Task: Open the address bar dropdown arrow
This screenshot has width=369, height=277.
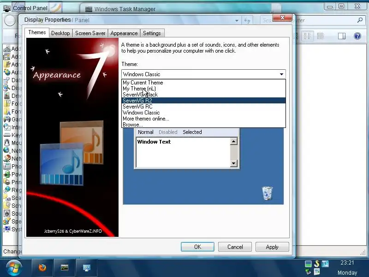Action: (x=237, y=20)
